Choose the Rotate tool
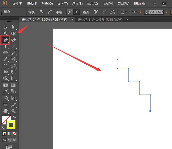The height and width of the screenshot is (149, 172). [5, 66]
